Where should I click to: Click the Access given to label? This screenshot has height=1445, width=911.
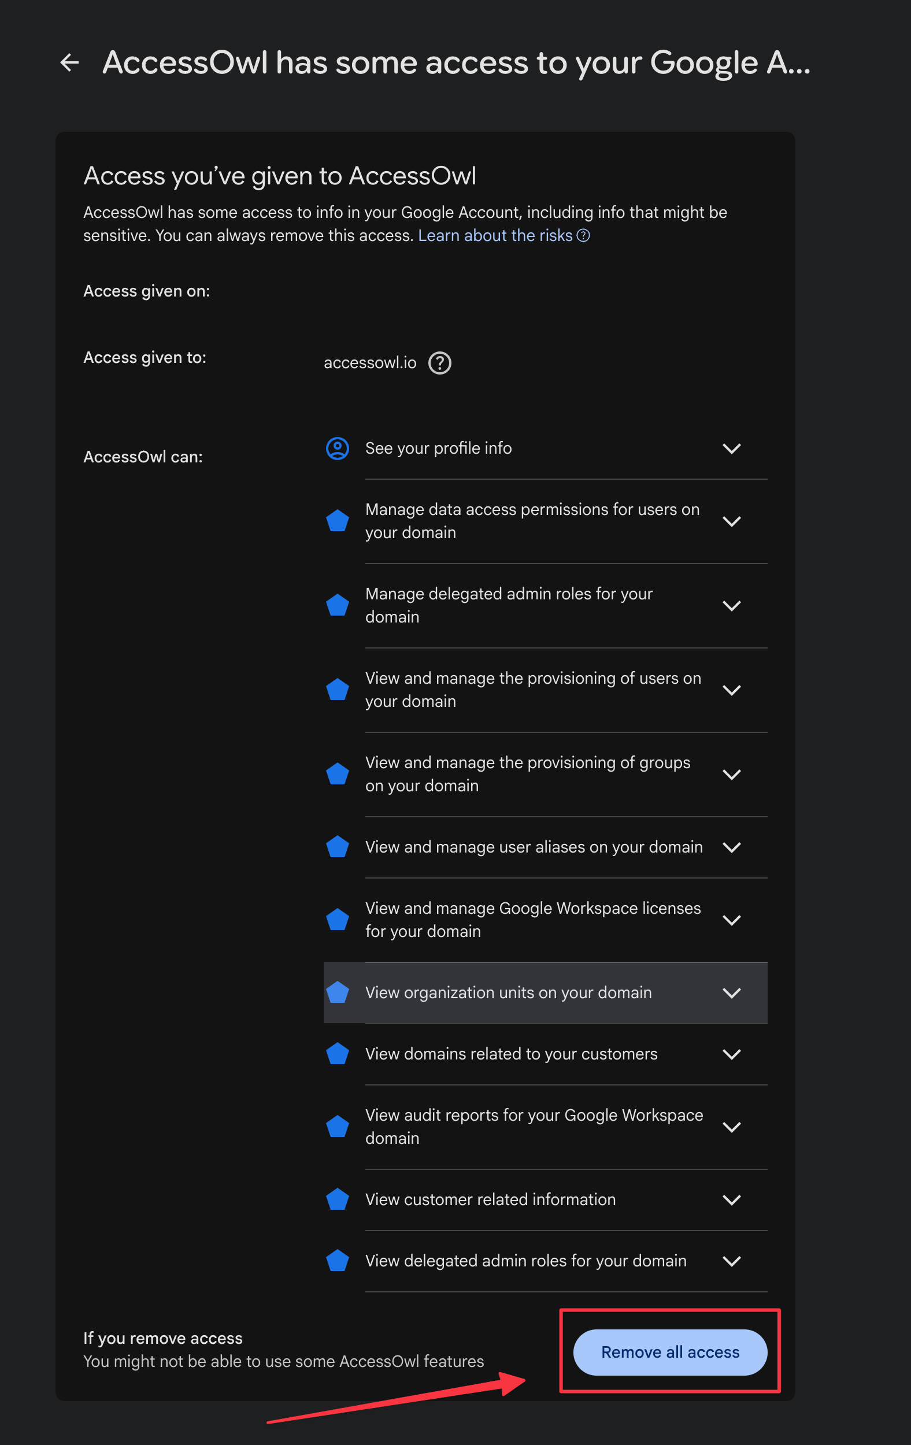coord(145,358)
